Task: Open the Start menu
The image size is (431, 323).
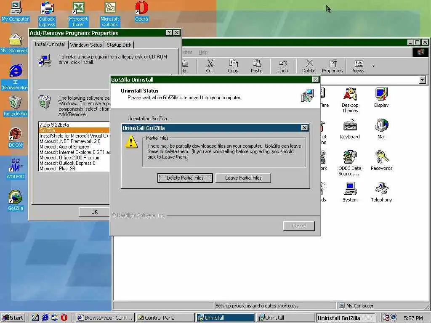Action: [x=13, y=318]
